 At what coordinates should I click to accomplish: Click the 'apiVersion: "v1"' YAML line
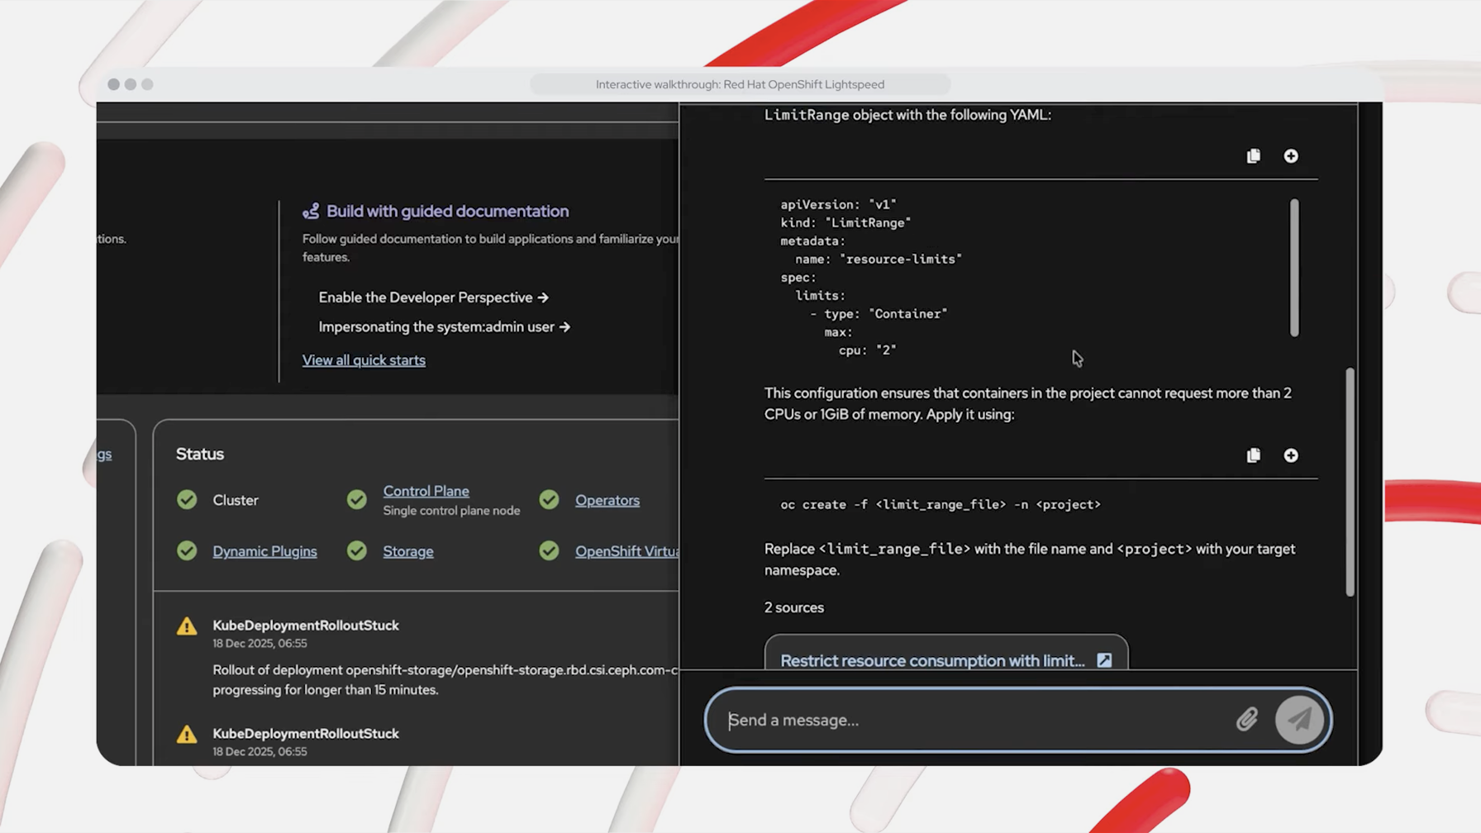coord(838,205)
